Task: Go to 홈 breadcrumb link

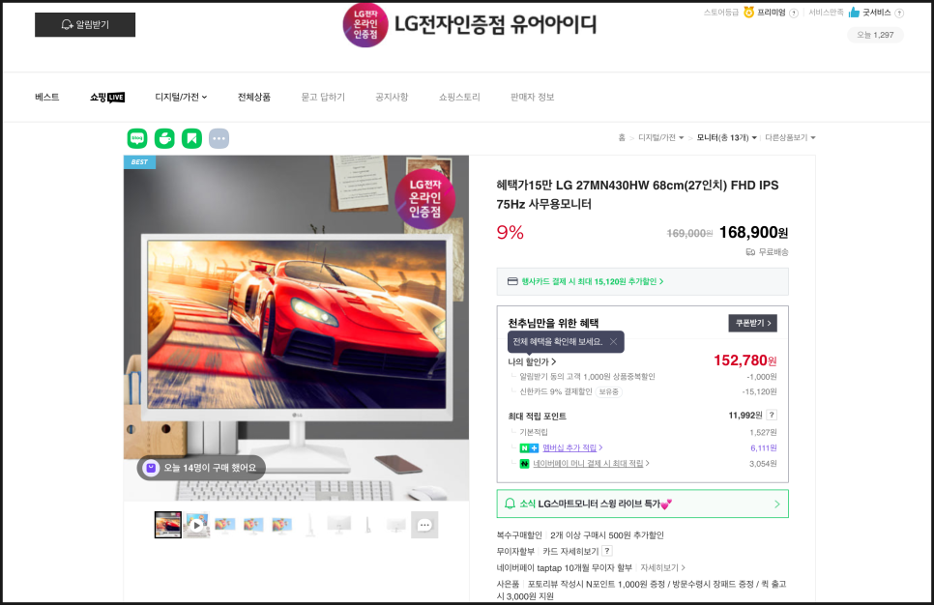Action: coord(622,137)
